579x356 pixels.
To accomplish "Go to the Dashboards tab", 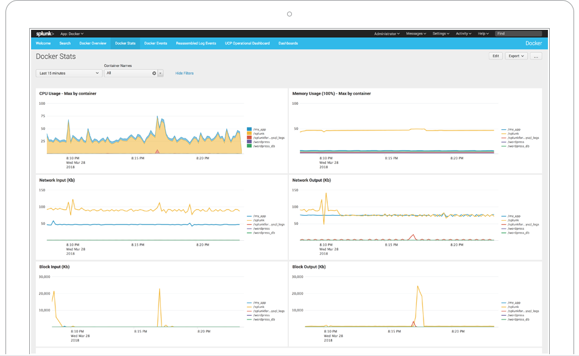I will click(288, 43).
